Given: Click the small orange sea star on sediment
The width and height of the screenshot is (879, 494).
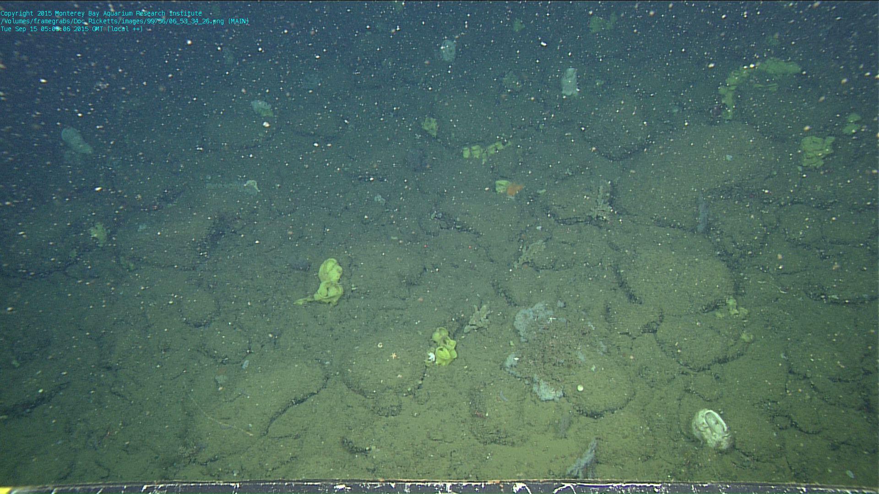Looking at the screenshot, I should [393, 355].
